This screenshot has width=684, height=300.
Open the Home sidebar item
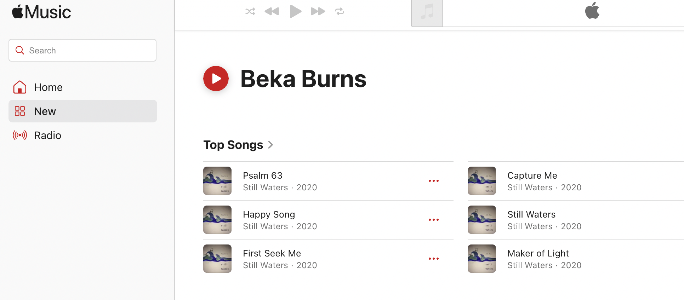click(x=48, y=87)
